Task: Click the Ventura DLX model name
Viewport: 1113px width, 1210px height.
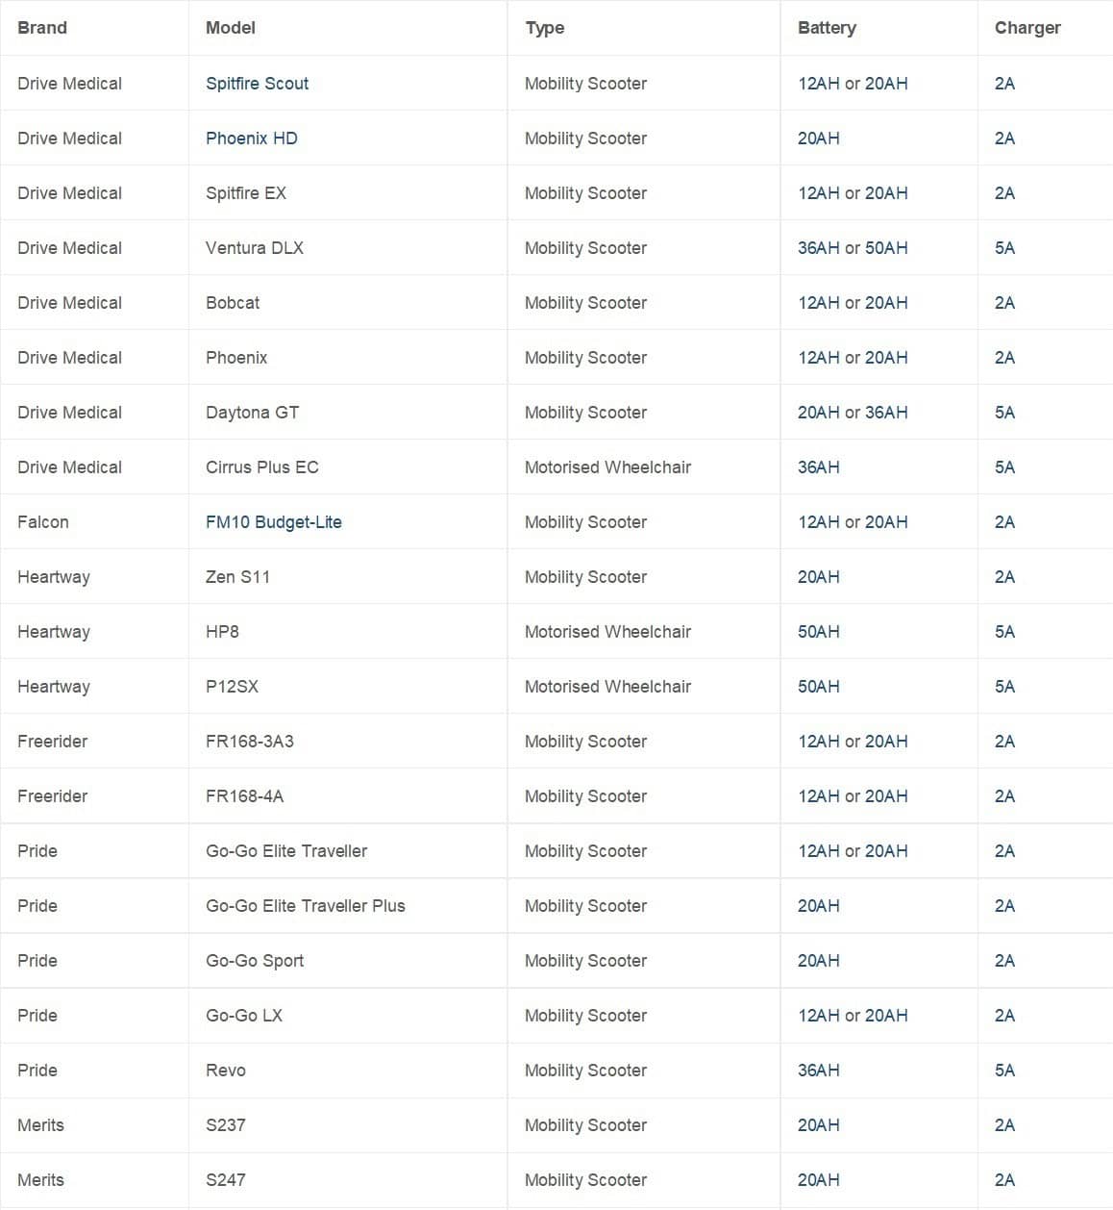Action: pos(254,248)
